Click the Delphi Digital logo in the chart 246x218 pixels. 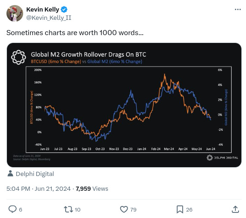(x=222, y=157)
